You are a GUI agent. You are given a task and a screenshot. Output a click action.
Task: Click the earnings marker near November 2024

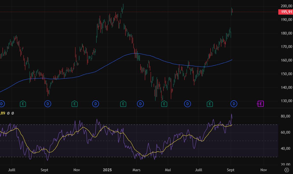[74, 103]
